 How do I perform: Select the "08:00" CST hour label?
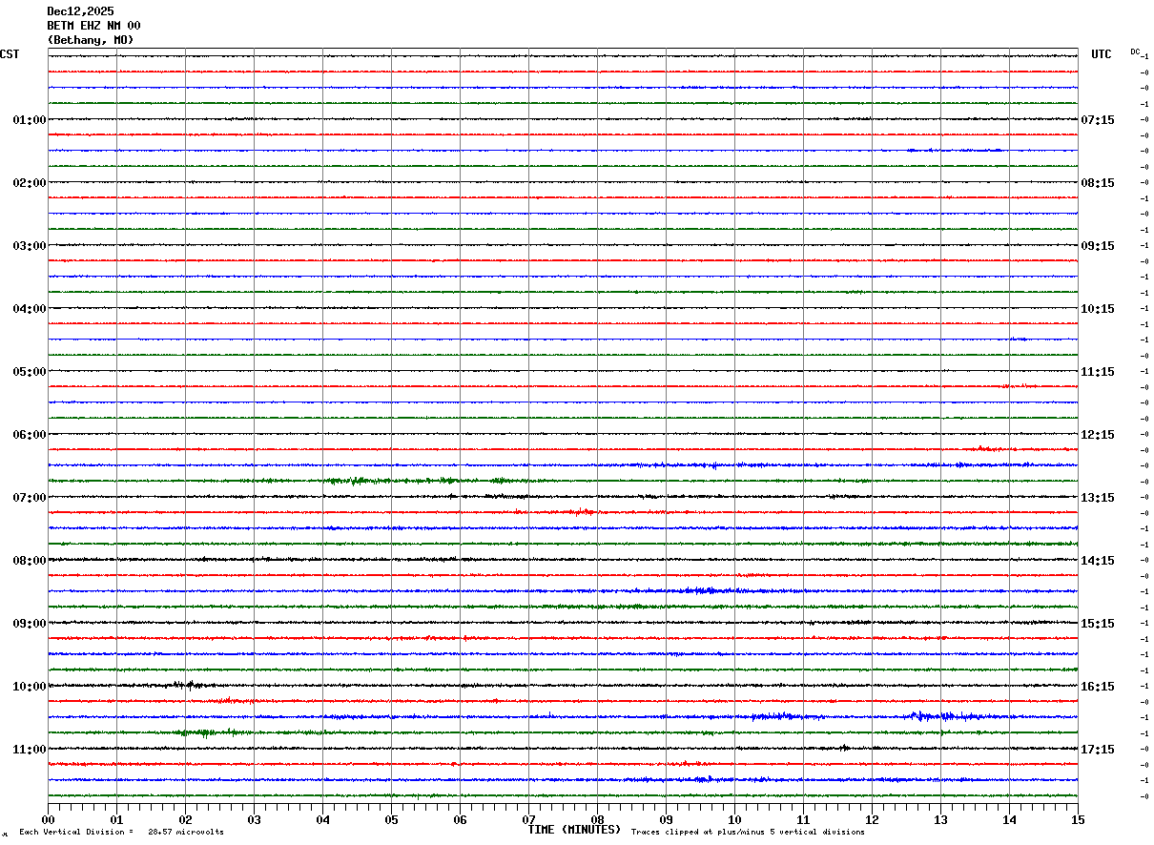coord(29,561)
